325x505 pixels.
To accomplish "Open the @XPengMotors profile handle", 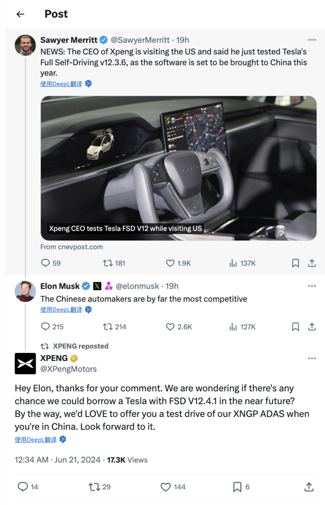I will click(68, 369).
